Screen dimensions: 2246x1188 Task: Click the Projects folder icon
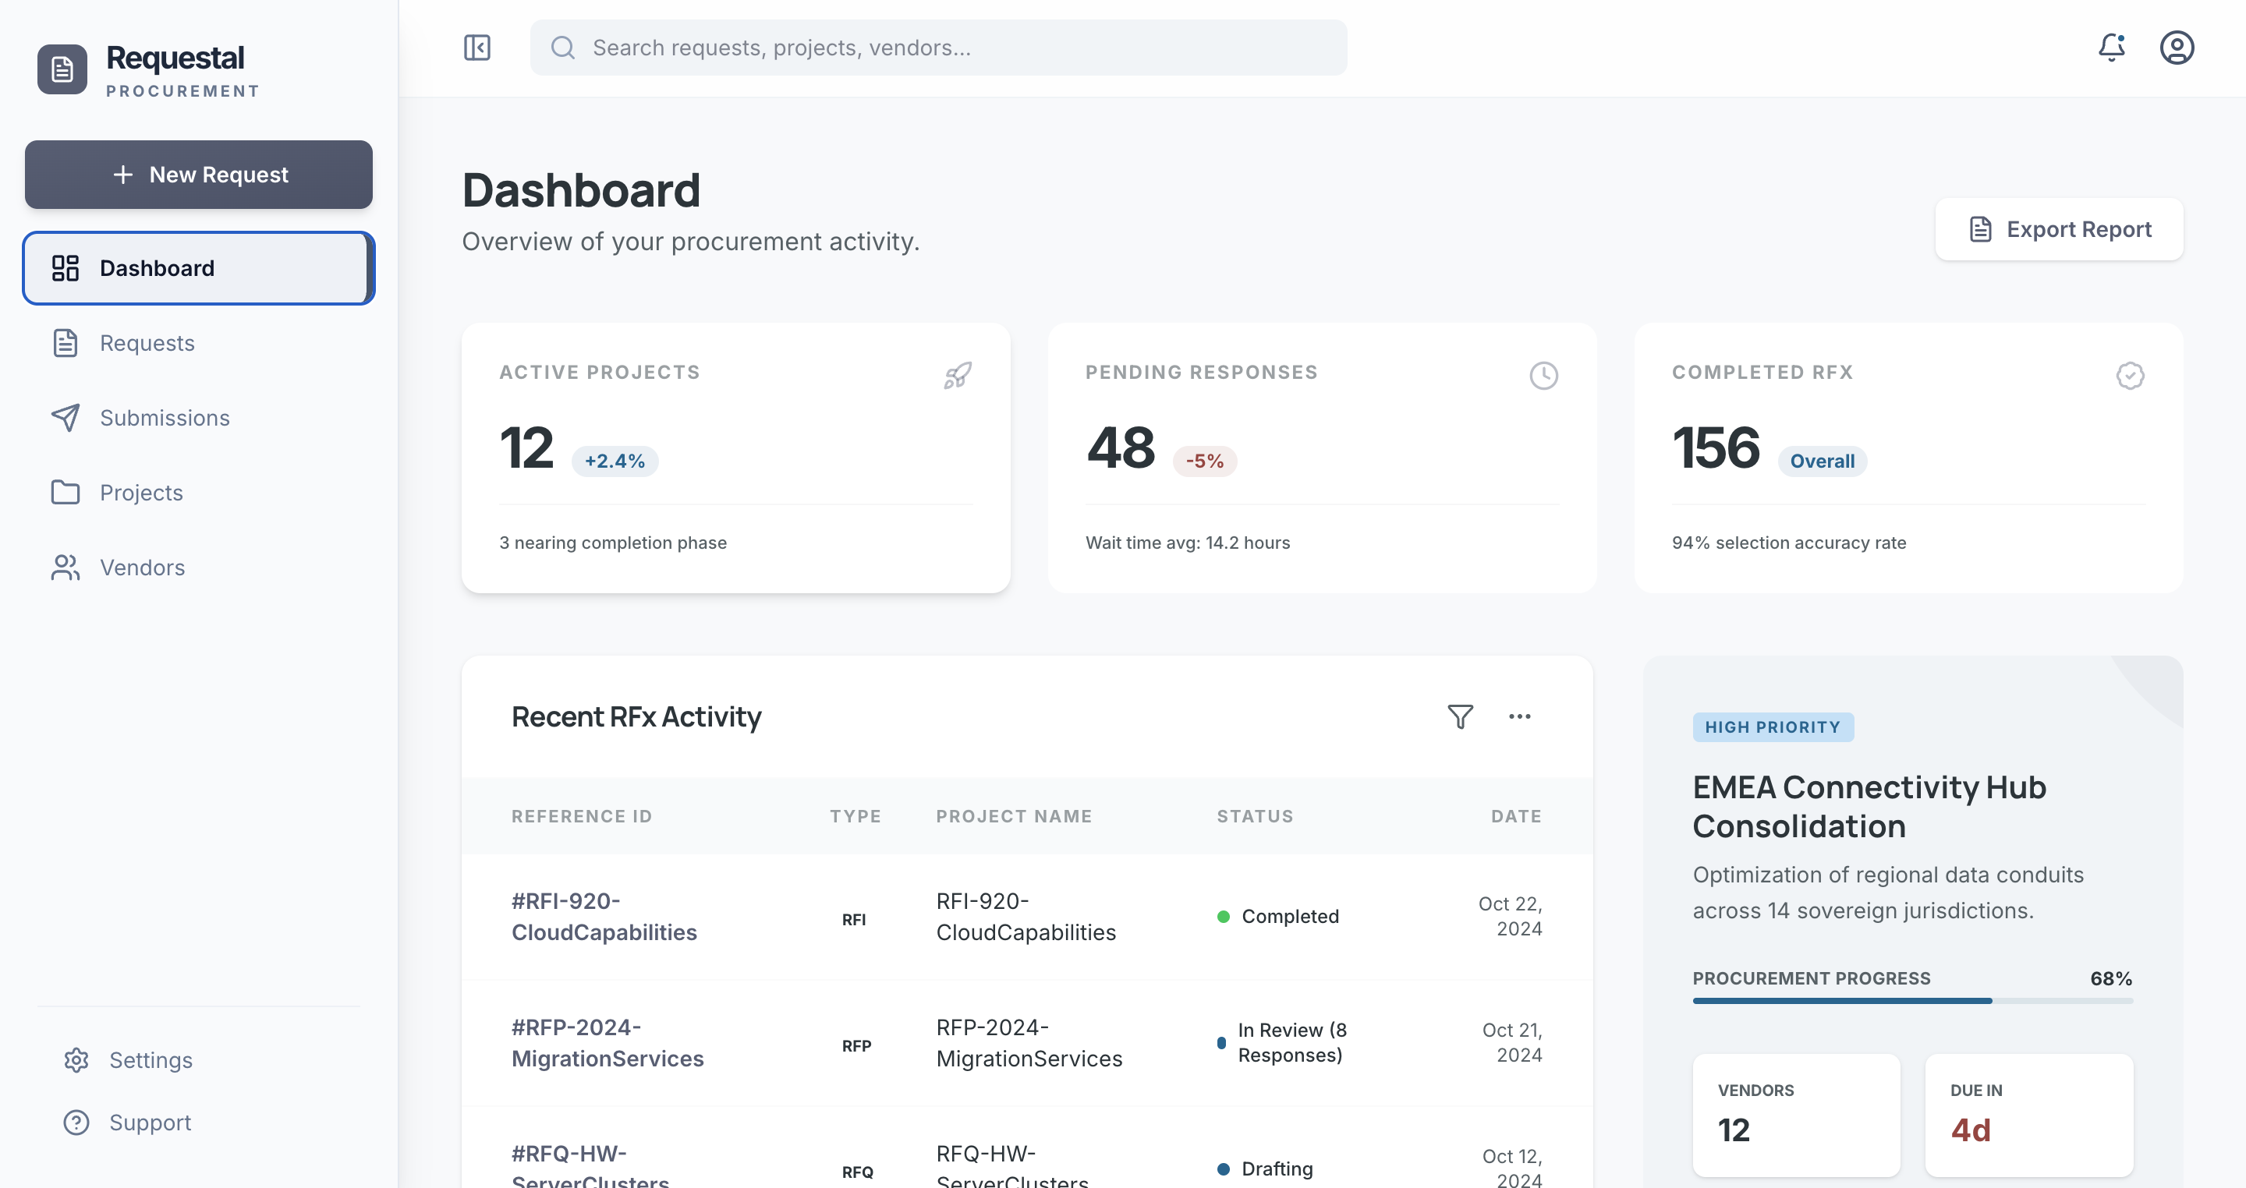[66, 493]
